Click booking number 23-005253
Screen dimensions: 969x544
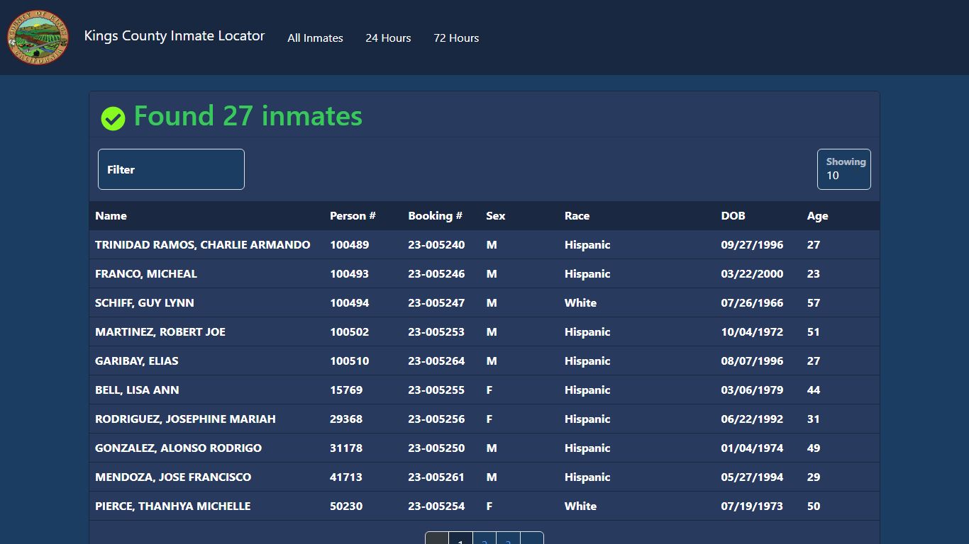coord(436,332)
